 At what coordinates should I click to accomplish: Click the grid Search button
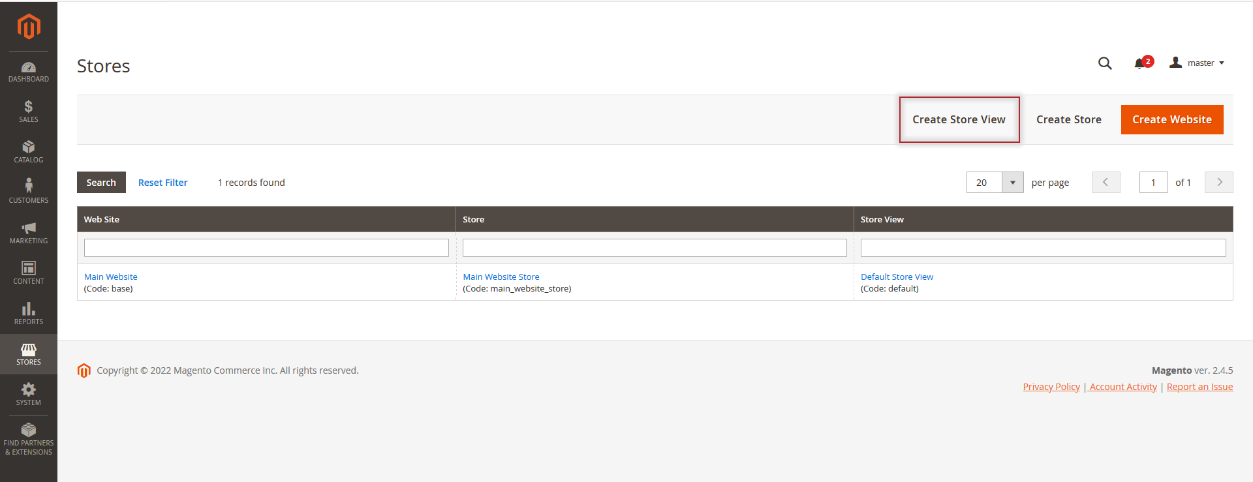point(101,183)
